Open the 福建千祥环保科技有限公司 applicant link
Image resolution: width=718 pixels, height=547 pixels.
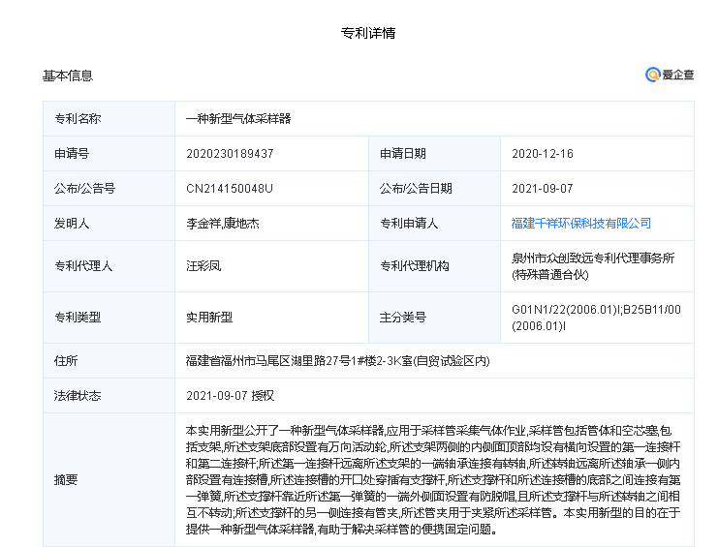click(x=580, y=224)
